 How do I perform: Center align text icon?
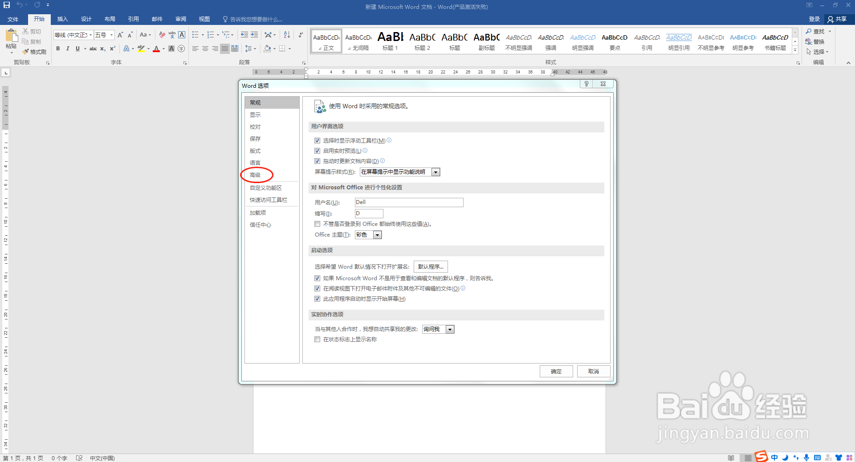pos(205,49)
